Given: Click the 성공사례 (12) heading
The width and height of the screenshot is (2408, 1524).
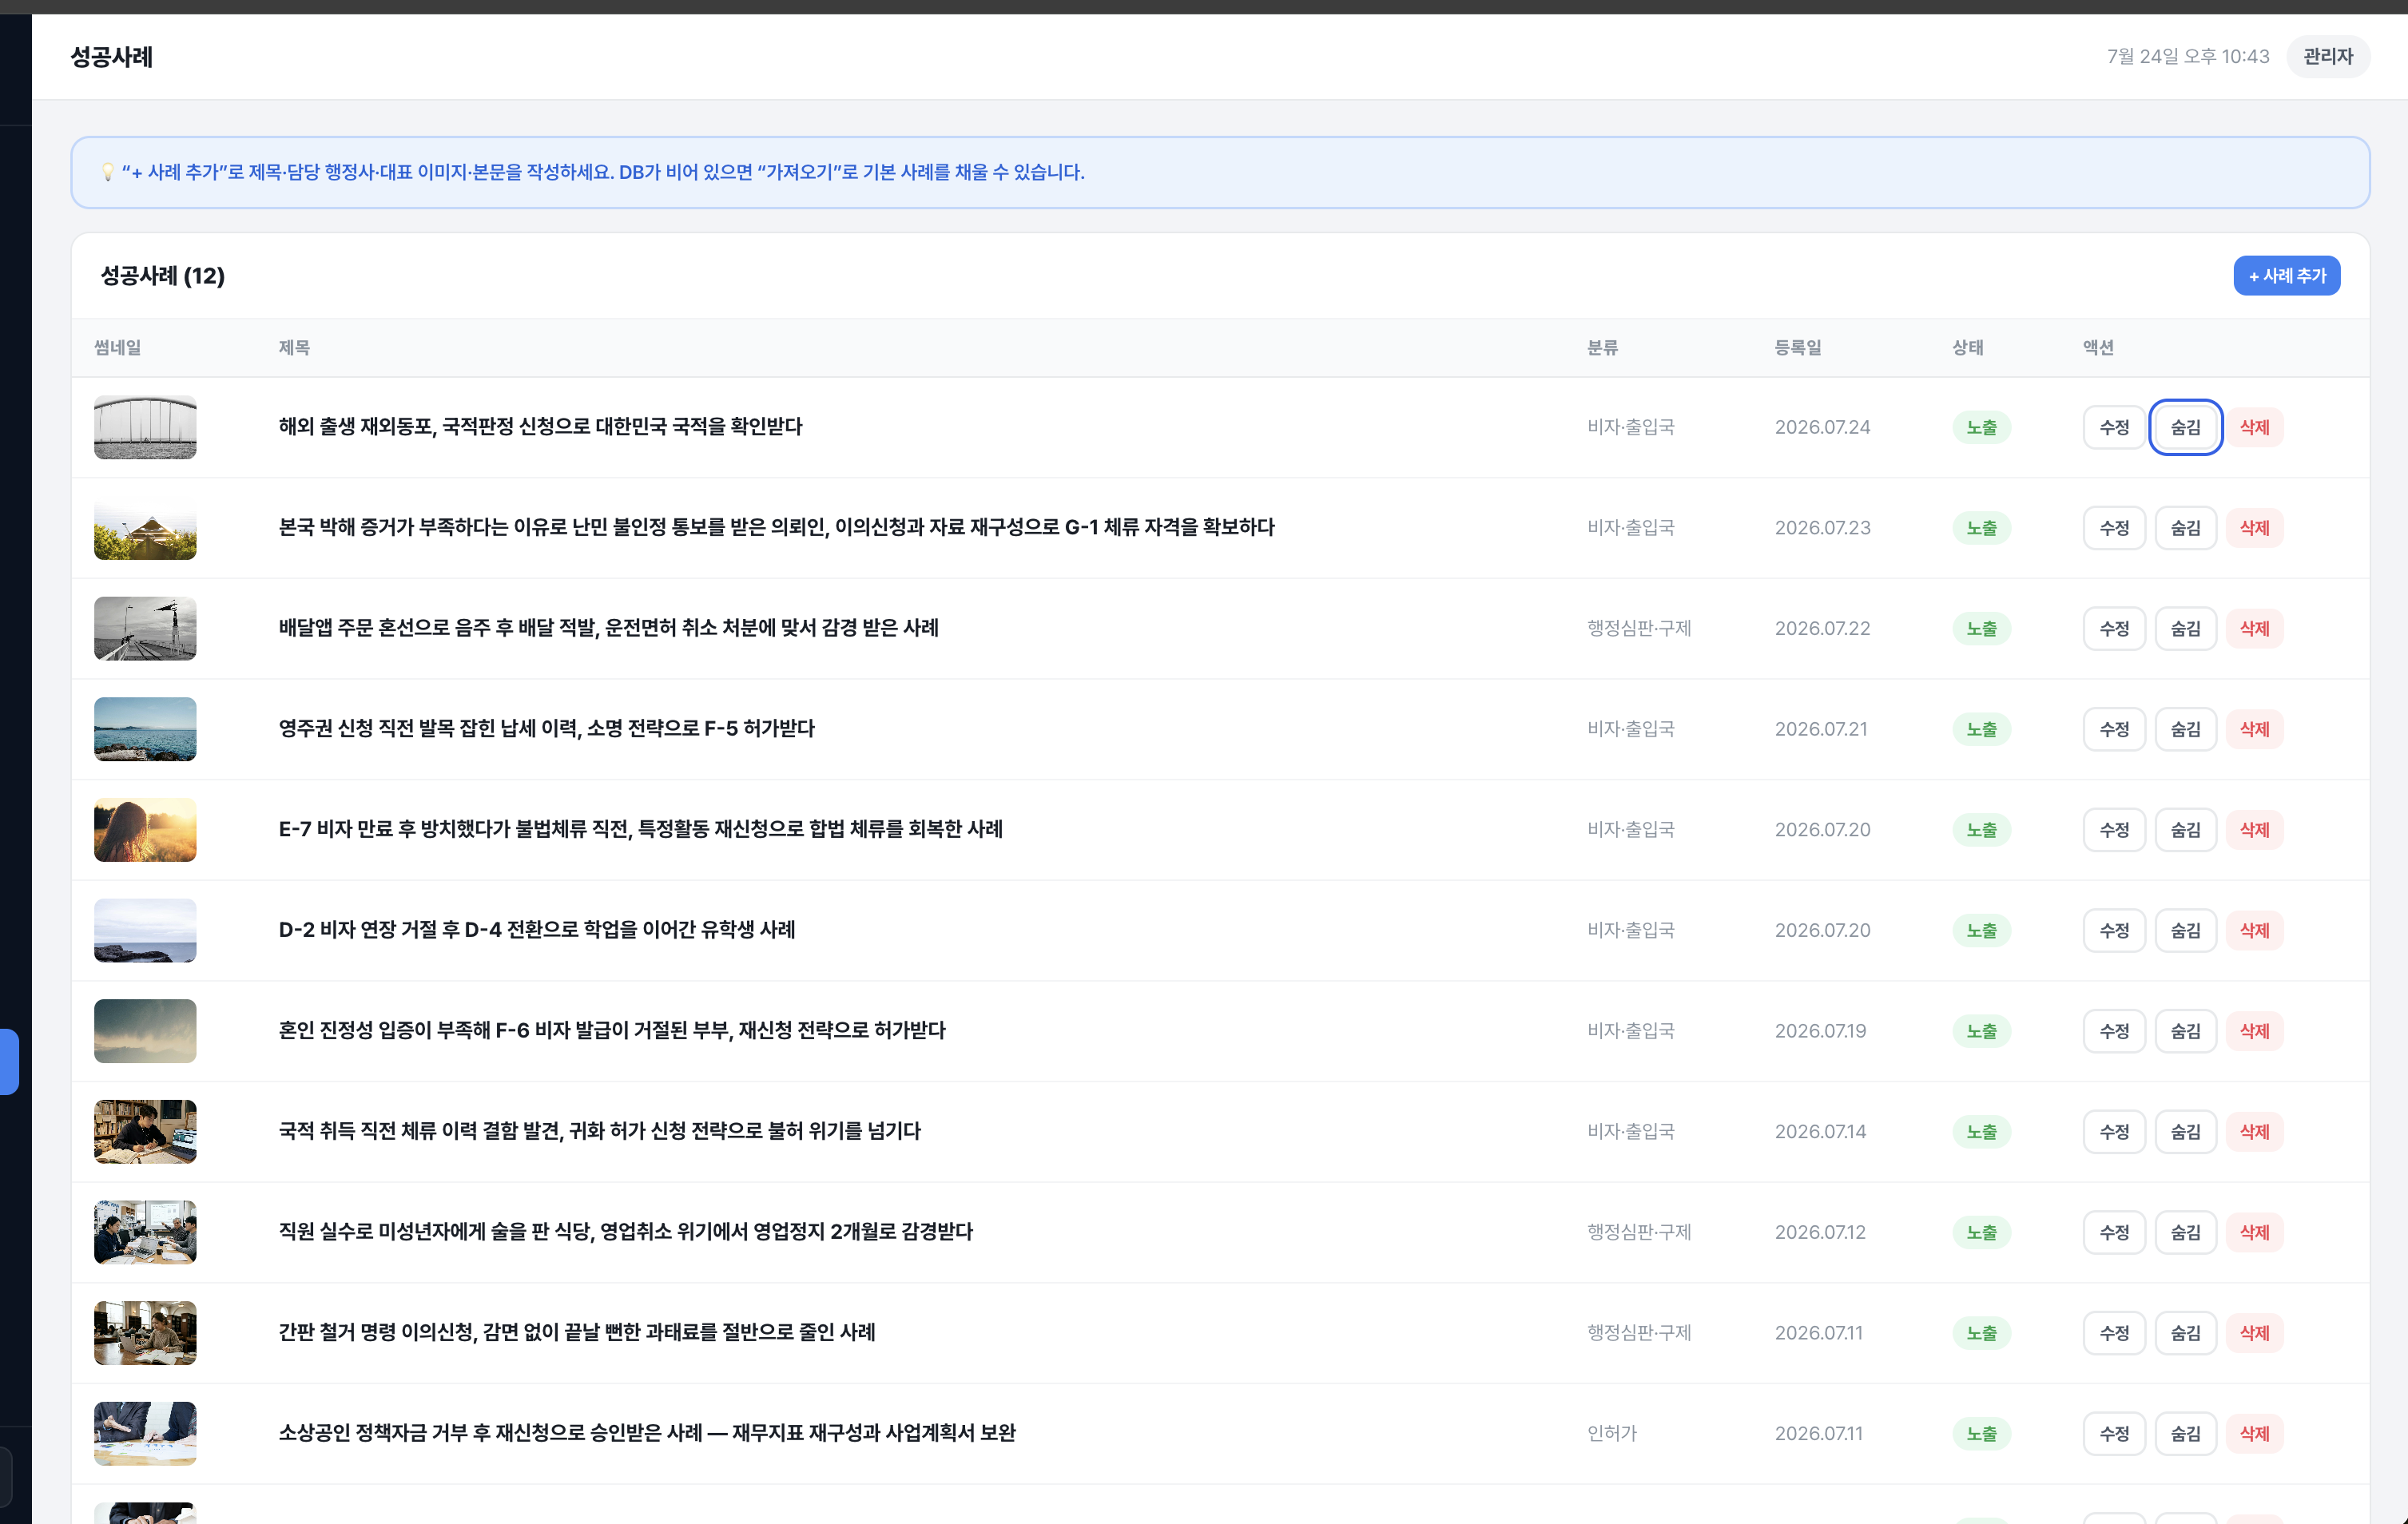Looking at the screenshot, I should coord(162,275).
